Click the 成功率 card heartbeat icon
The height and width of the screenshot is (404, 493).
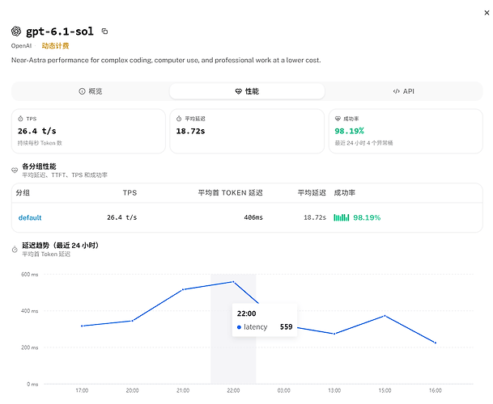point(338,119)
